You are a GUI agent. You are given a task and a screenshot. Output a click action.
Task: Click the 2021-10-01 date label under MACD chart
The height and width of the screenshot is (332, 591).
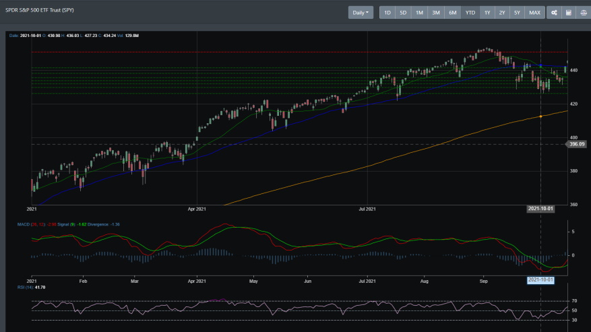pos(540,279)
